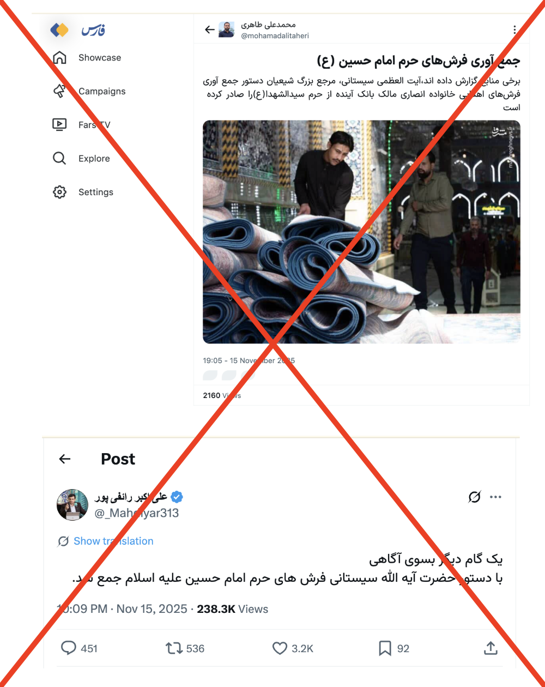This screenshot has height=687, width=545.
Task: Click the Fars logo icon
Action: 59,30
